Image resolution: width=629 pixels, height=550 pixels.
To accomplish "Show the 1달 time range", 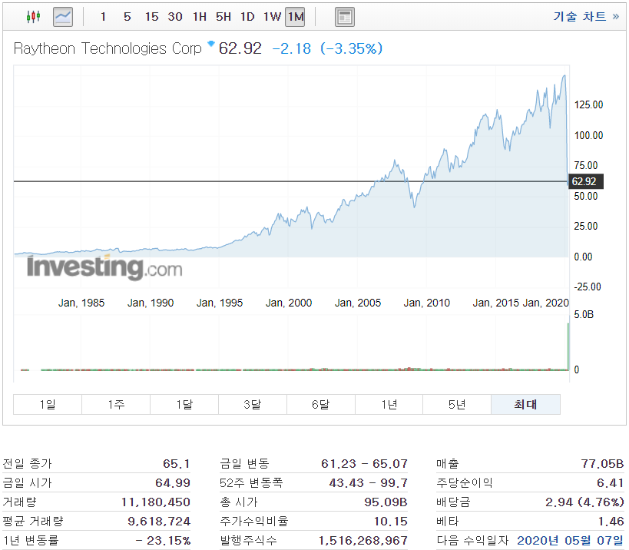I will (x=184, y=404).
